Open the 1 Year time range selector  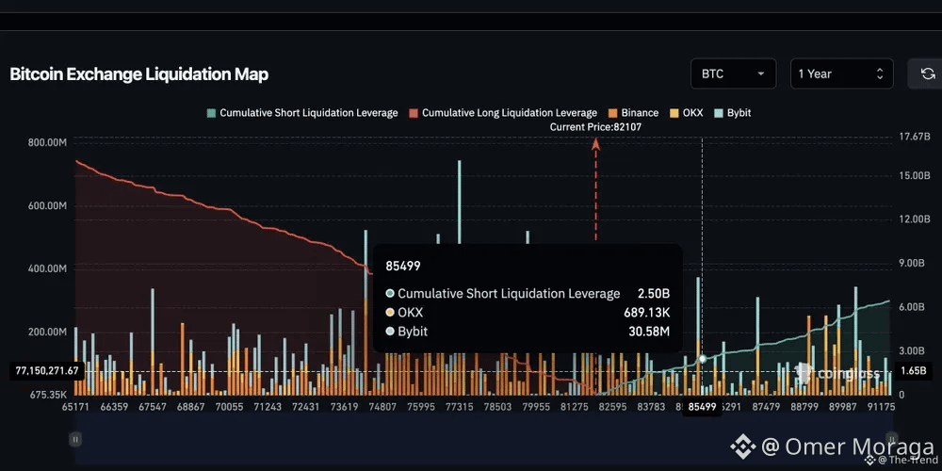pyautogui.click(x=841, y=73)
